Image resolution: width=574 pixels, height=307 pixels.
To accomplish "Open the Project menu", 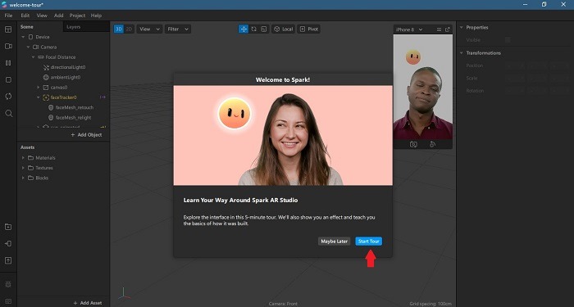I will [77, 16].
